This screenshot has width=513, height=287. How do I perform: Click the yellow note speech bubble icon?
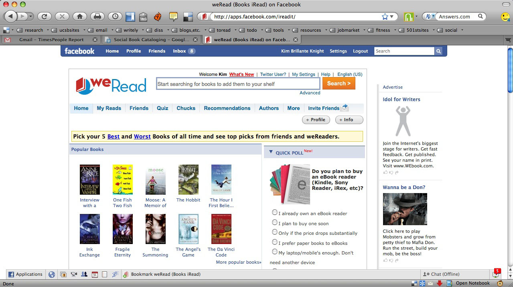click(173, 16)
